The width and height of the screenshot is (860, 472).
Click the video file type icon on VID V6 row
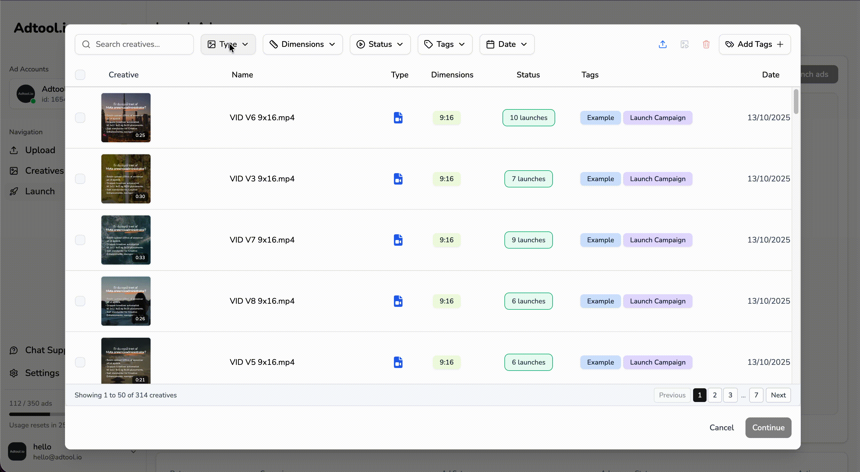tap(398, 118)
